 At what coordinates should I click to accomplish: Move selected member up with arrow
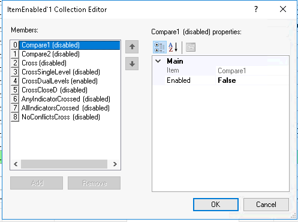click(x=132, y=47)
